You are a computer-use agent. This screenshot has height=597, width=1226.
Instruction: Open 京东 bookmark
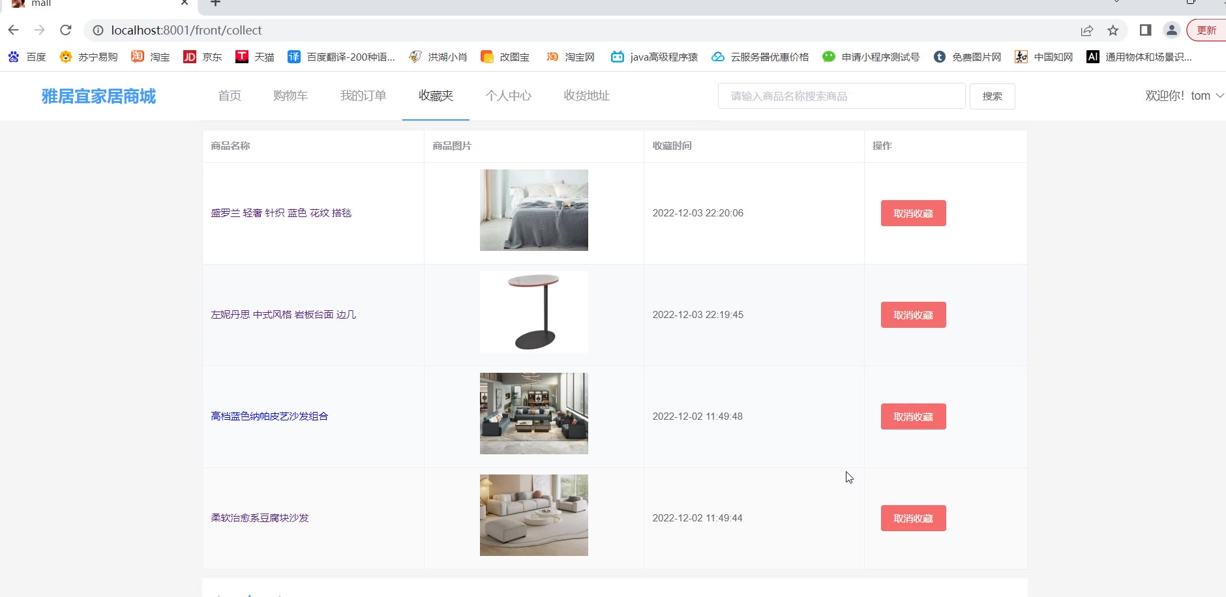(x=203, y=57)
